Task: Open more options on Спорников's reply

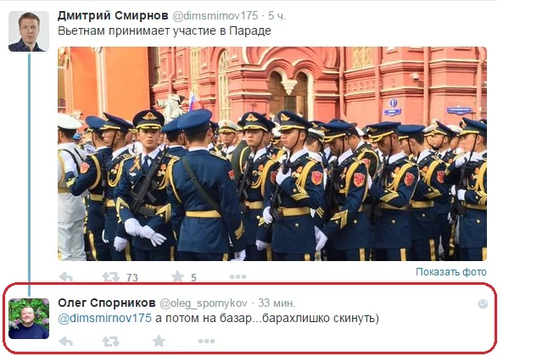Action: (x=206, y=341)
